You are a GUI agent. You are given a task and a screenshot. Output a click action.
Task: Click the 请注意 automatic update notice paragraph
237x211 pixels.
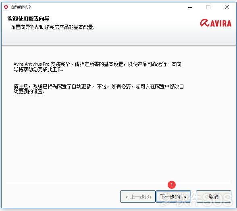(99, 89)
